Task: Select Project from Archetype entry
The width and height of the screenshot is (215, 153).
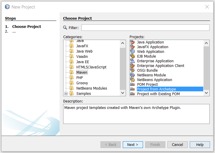Action: [170, 89]
